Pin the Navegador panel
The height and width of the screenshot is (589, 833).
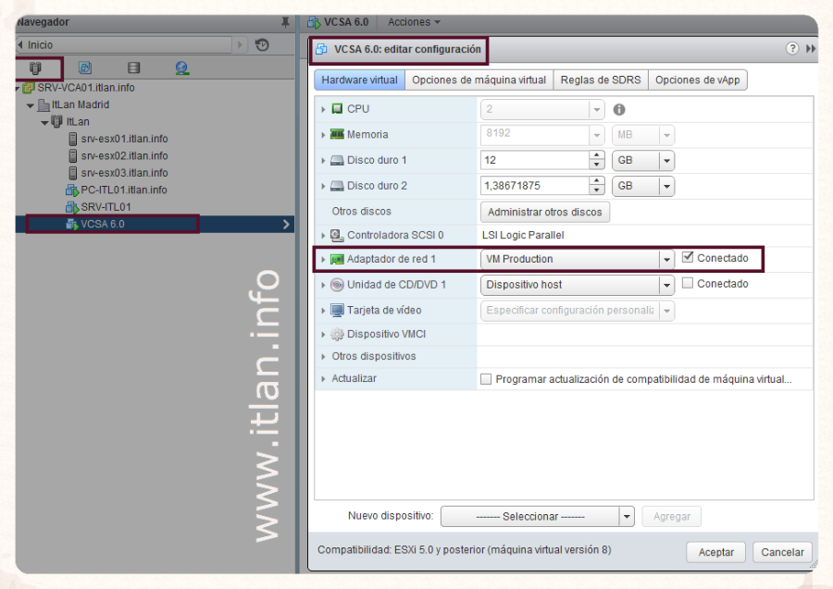point(284,22)
